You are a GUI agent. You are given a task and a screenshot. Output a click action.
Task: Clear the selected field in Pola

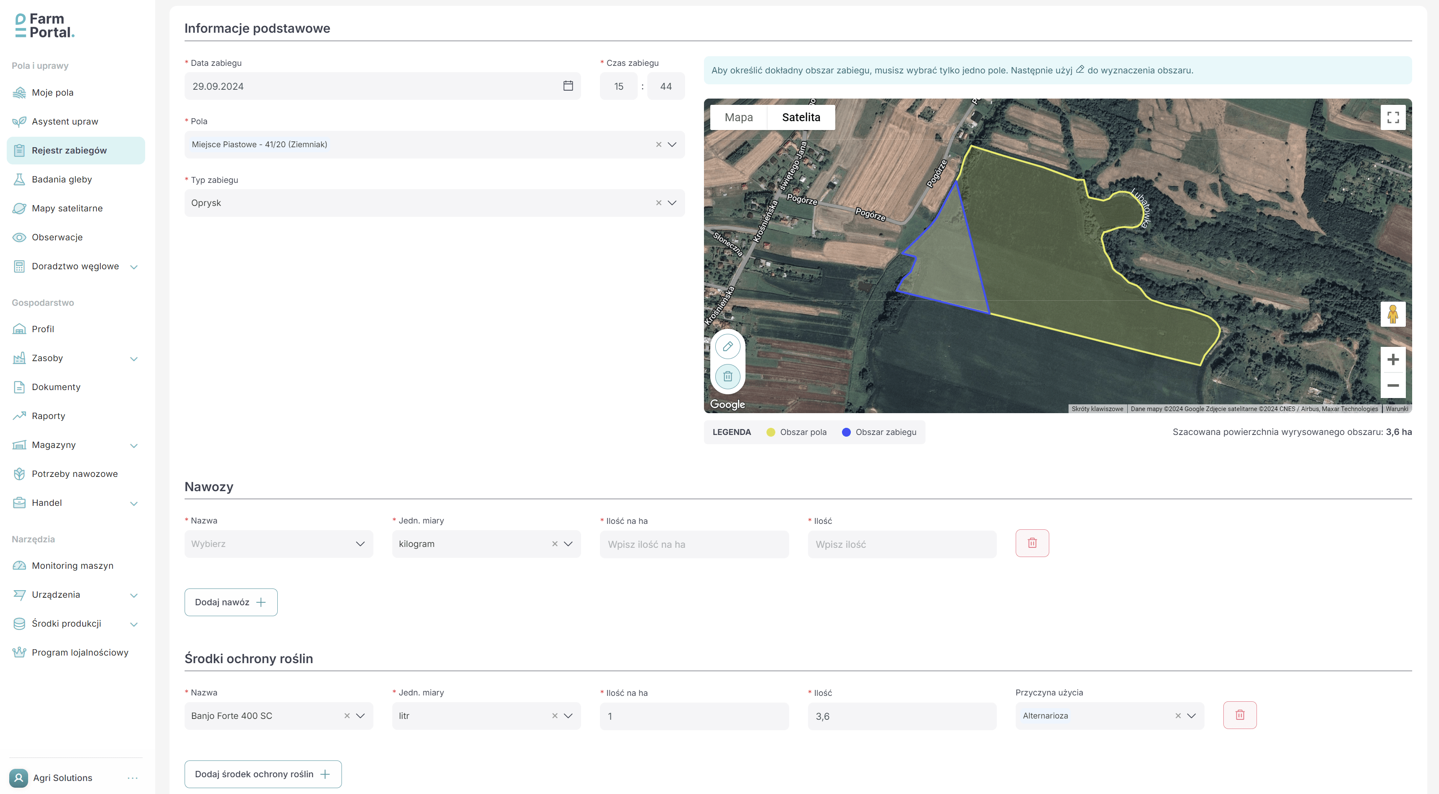(x=659, y=145)
